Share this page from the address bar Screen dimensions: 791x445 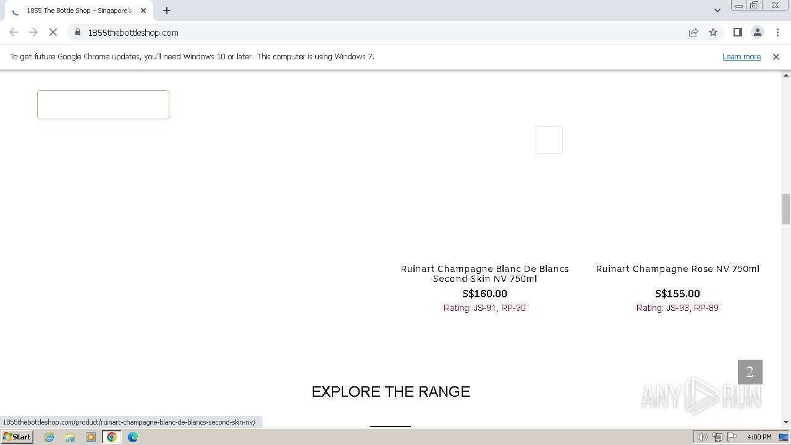click(693, 32)
